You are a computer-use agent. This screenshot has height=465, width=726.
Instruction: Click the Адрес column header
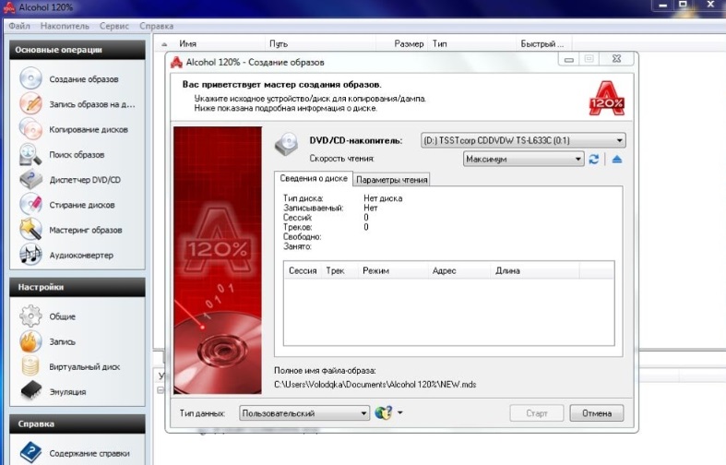coord(444,271)
